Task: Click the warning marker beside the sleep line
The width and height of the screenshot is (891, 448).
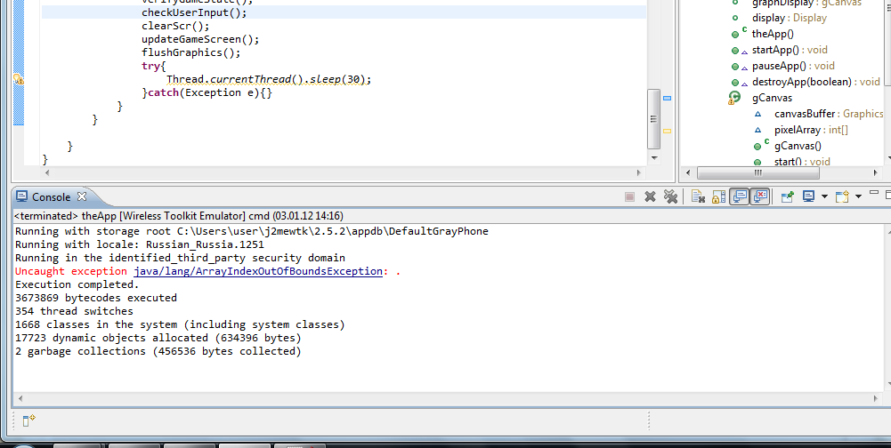Action: 19,79
